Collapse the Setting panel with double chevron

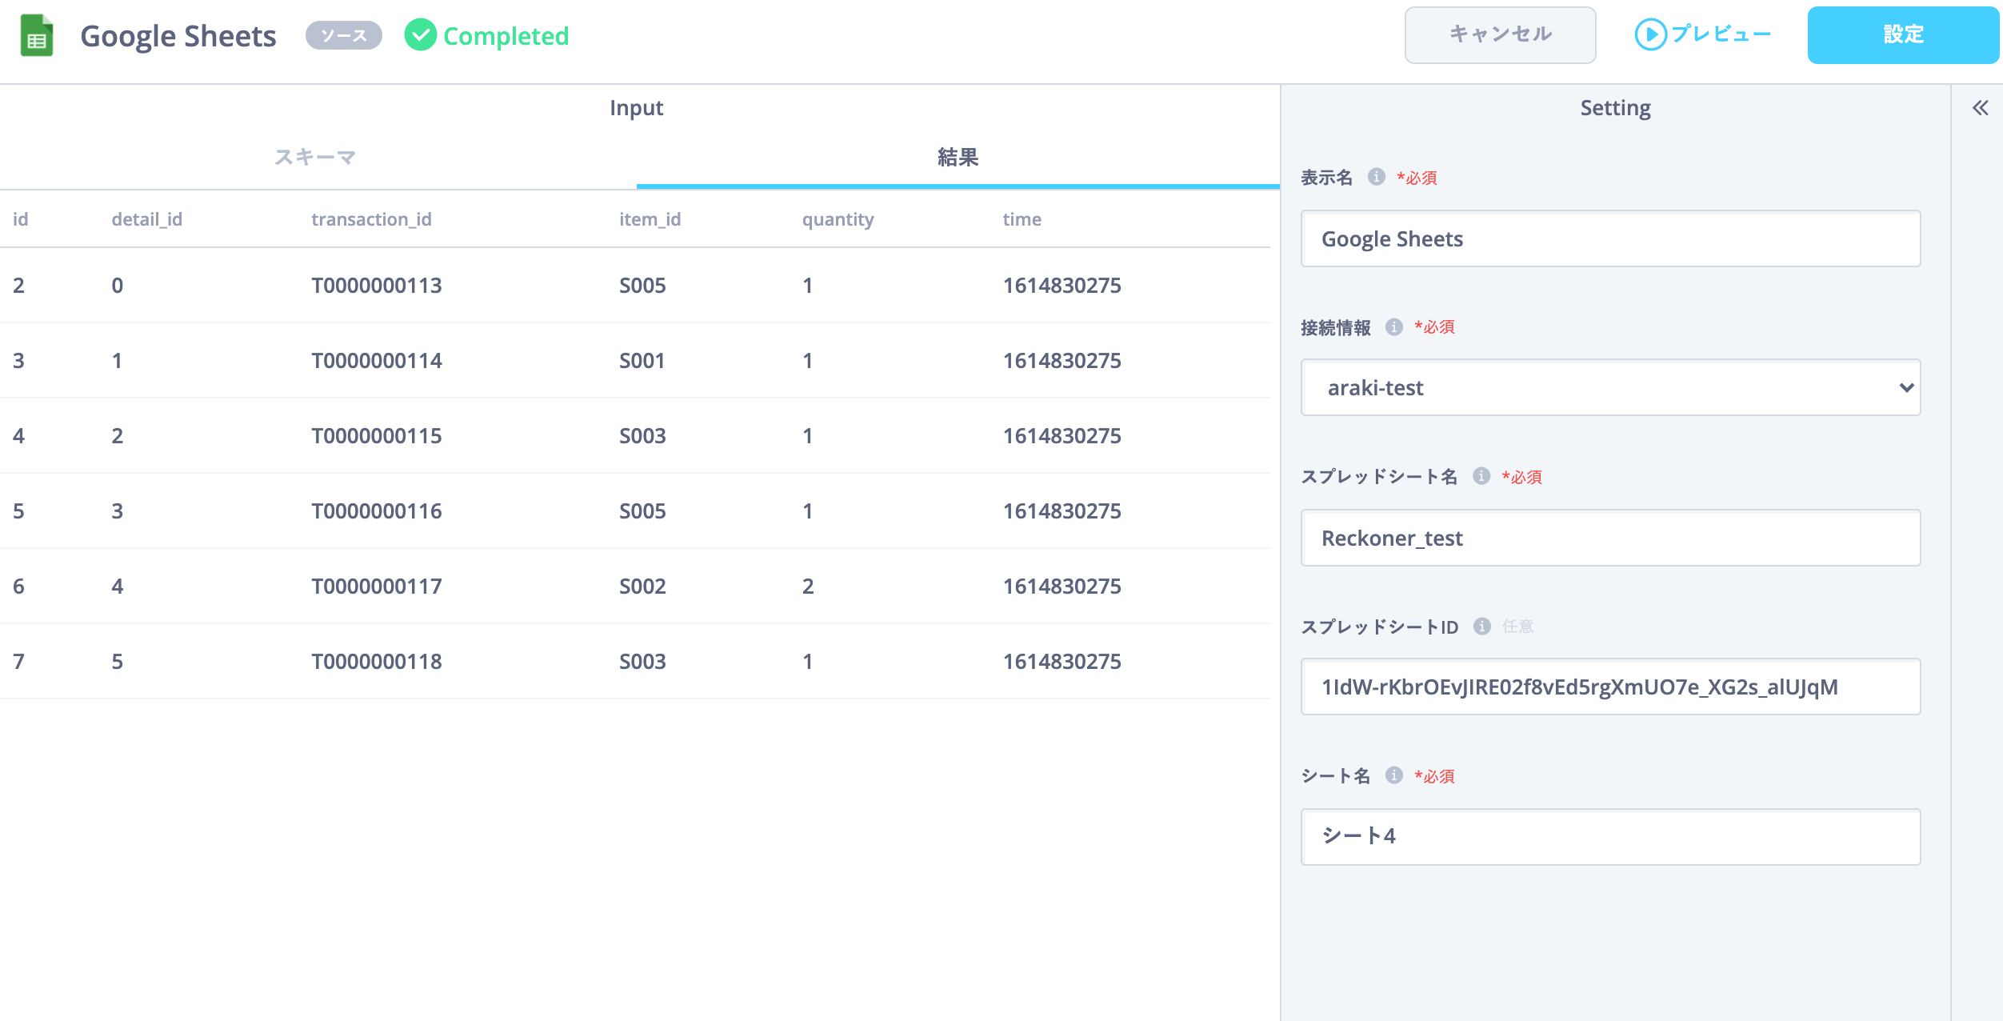click(x=1980, y=108)
